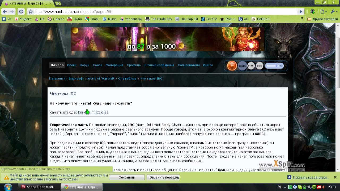Click the Go arrow beside the address bar
Screen dimensions: 340x191
tap(301, 12)
